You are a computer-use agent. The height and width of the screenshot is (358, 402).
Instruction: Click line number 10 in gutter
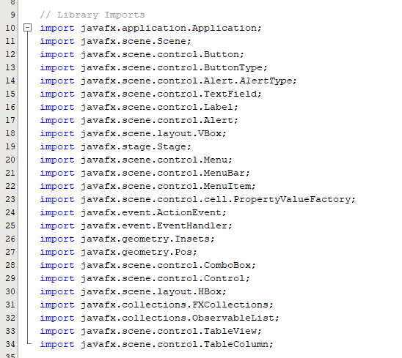click(x=10, y=28)
